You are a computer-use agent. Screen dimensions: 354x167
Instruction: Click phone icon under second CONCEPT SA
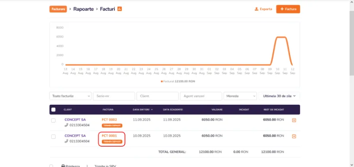tap(66, 141)
